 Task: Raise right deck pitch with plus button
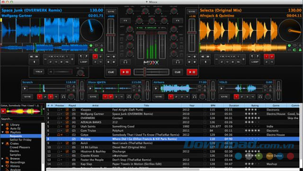[195, 57]
